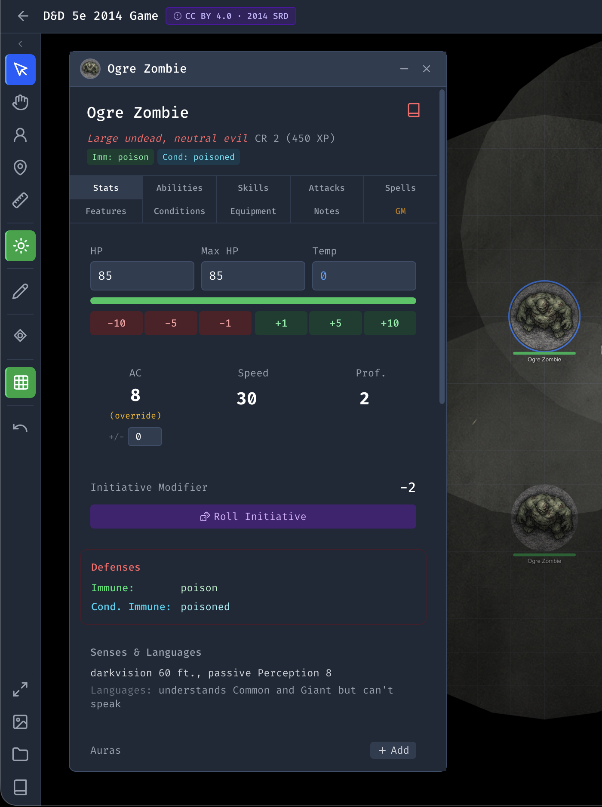602x807 pixels.
Task: Click the Temp HP input field
Action: [364, 276]
